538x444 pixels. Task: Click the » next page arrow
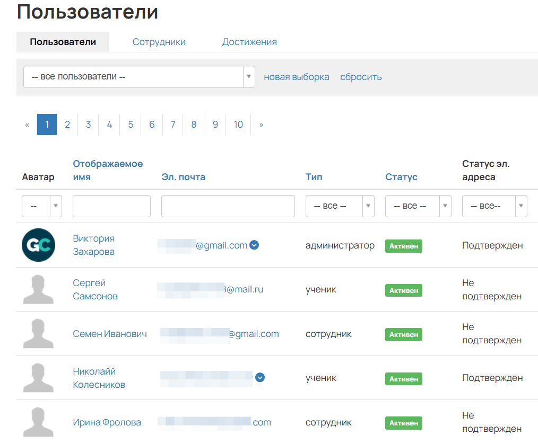tap(261, 124)
